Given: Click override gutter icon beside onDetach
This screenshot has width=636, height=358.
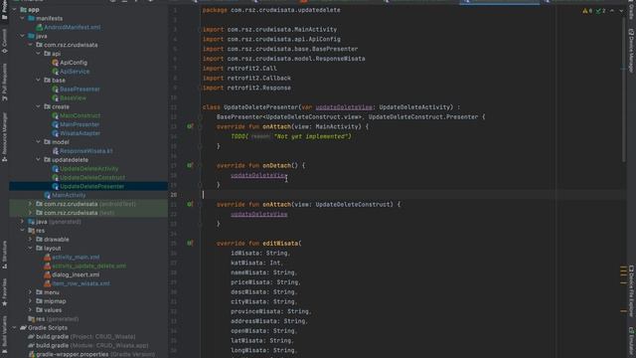Looking at the screenshot, I should click(x=190, y=165).
